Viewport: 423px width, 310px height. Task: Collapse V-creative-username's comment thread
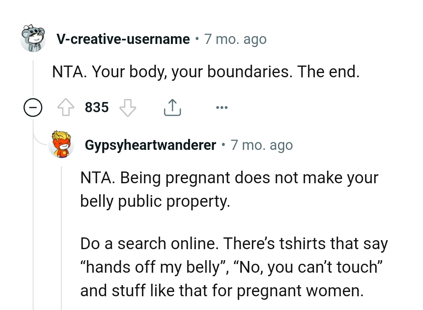point(33,107)
